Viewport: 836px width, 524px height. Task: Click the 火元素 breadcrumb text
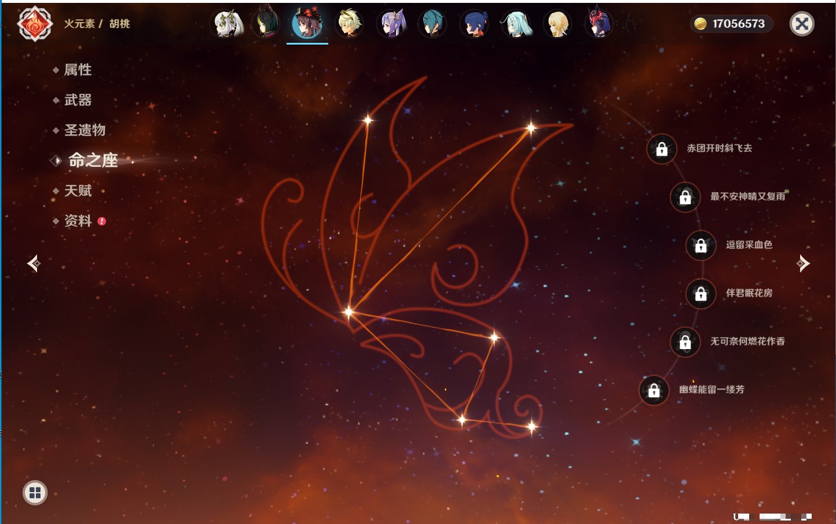79,24
